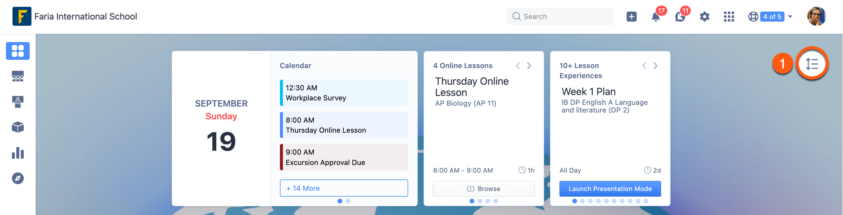The width and height of the screenshot is (843, 215).
Task: Click inside the Search field
Action: [560, 16]
